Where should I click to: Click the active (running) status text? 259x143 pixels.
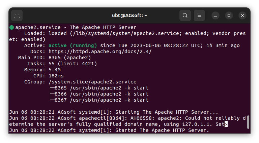73,45
